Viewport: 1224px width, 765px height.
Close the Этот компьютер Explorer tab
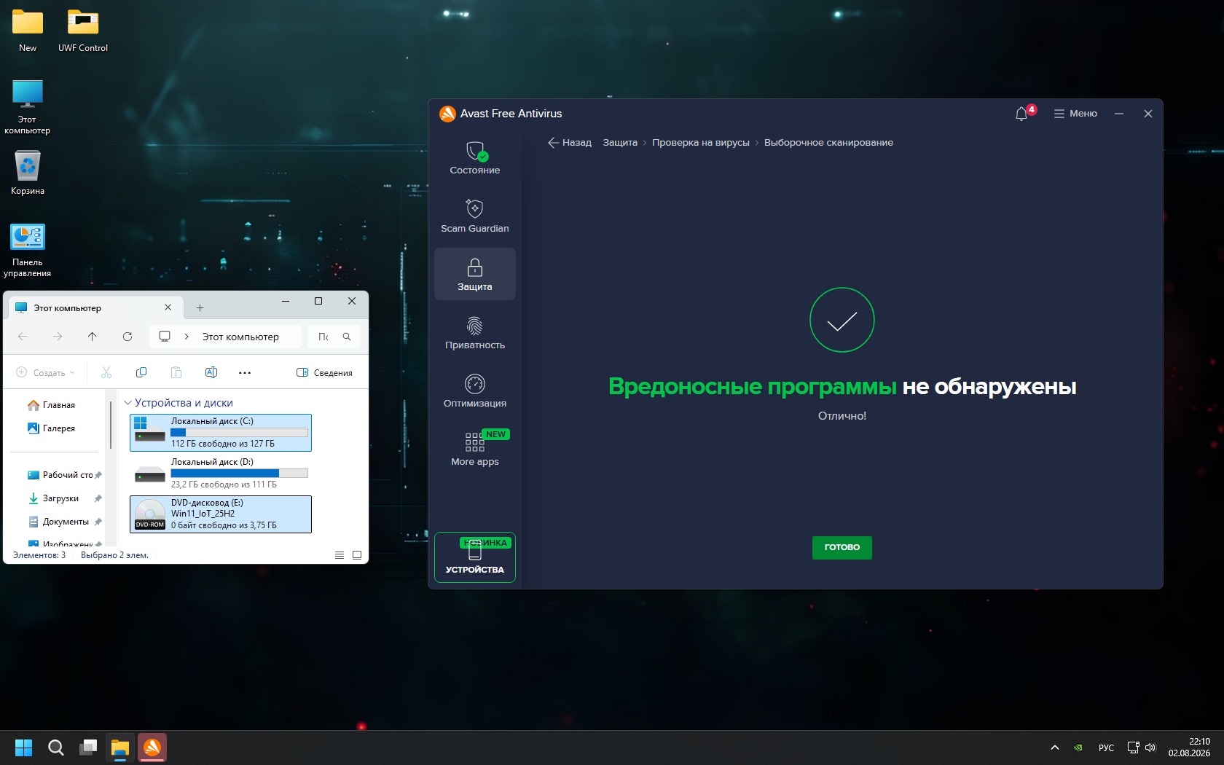click(168, 307)
